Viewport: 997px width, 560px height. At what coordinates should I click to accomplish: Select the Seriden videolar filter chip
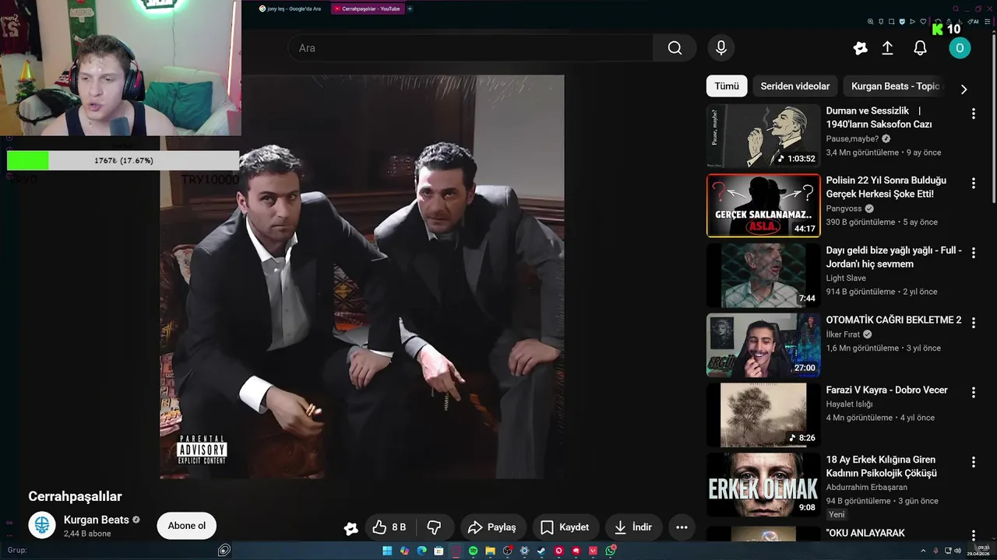tap(795, 86)
